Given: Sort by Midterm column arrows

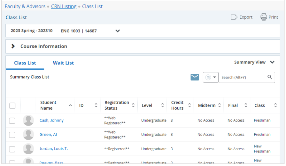Looking at the screenshot, I should point(220,105).
